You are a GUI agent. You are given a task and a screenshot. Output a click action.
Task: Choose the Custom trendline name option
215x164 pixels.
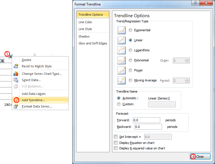[x=119, y=104]
